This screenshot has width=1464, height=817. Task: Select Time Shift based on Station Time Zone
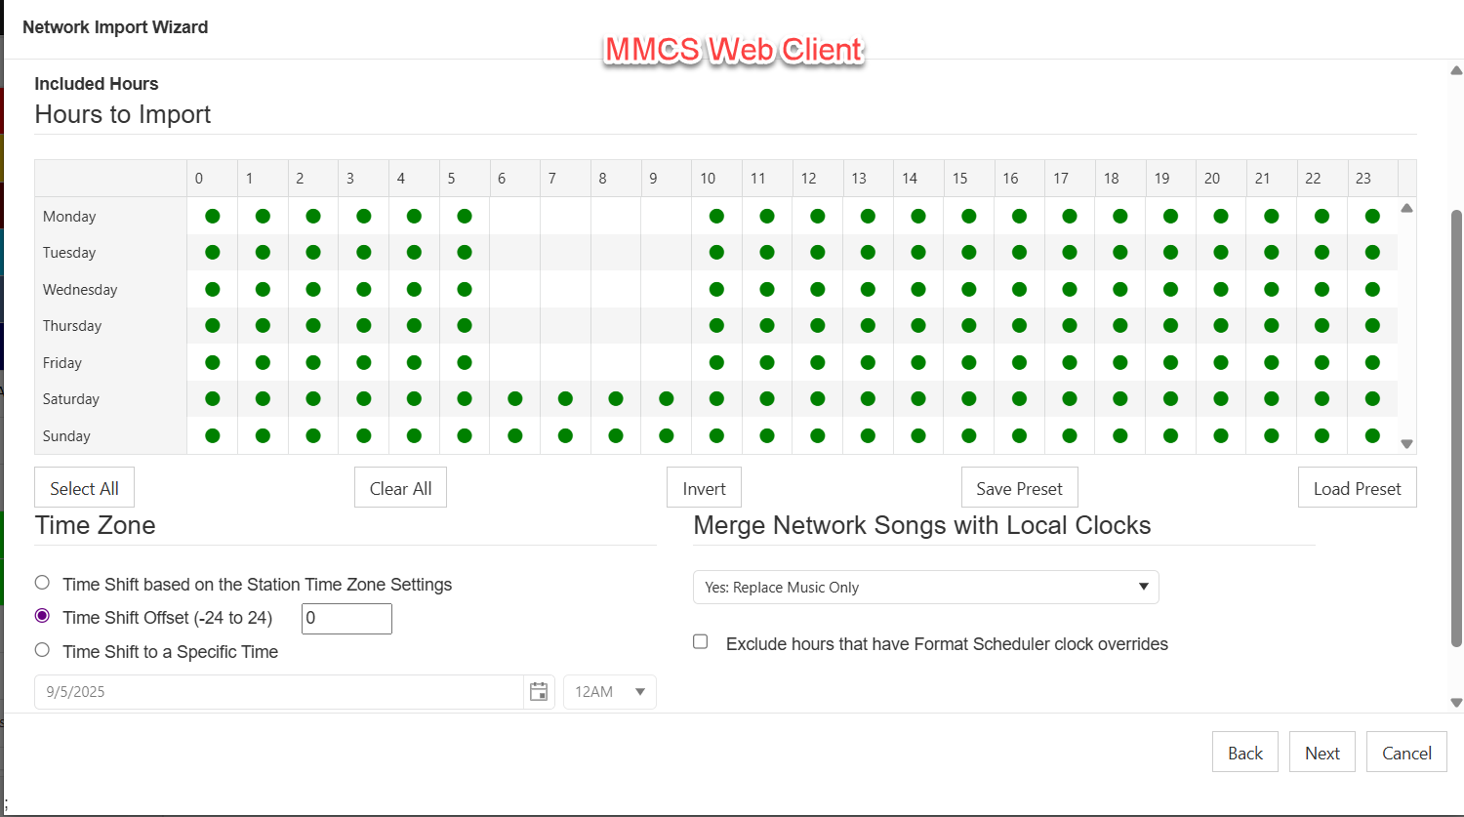42,583
